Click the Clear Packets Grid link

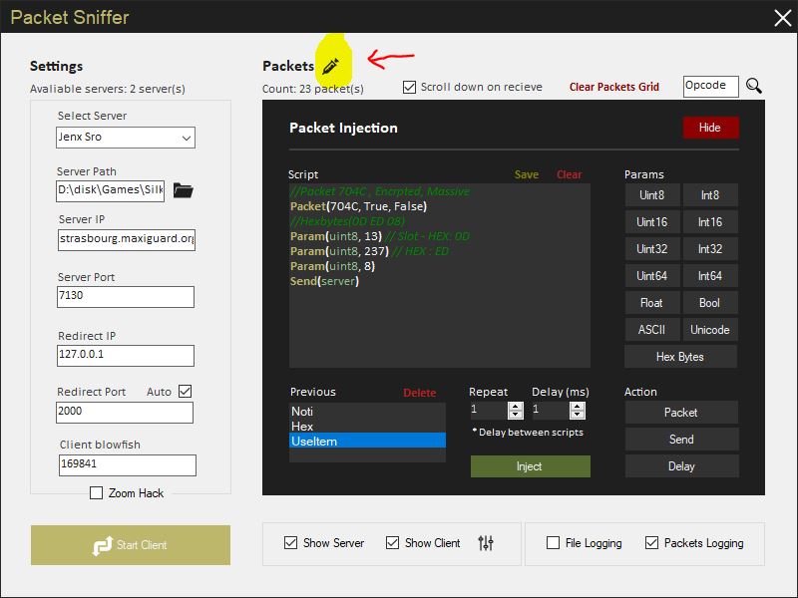(613, 87)
